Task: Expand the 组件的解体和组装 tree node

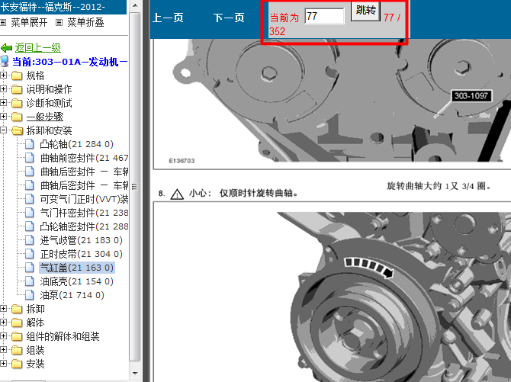Action: [3, 336]
